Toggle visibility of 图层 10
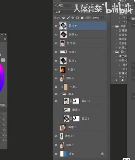135x160 pixels. pos(56,43)
